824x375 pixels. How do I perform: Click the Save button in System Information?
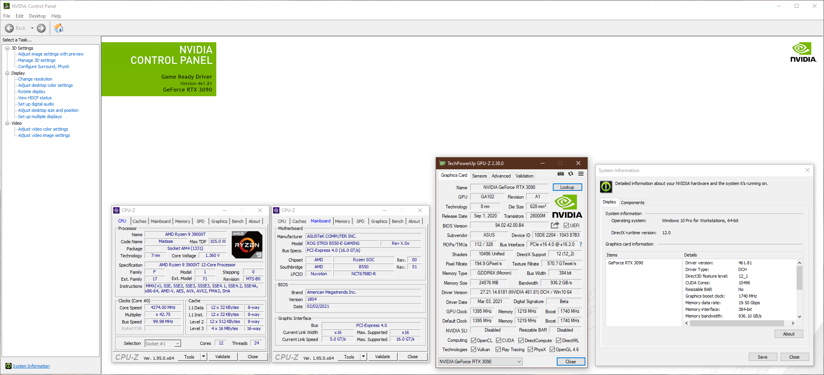(762, 357)
